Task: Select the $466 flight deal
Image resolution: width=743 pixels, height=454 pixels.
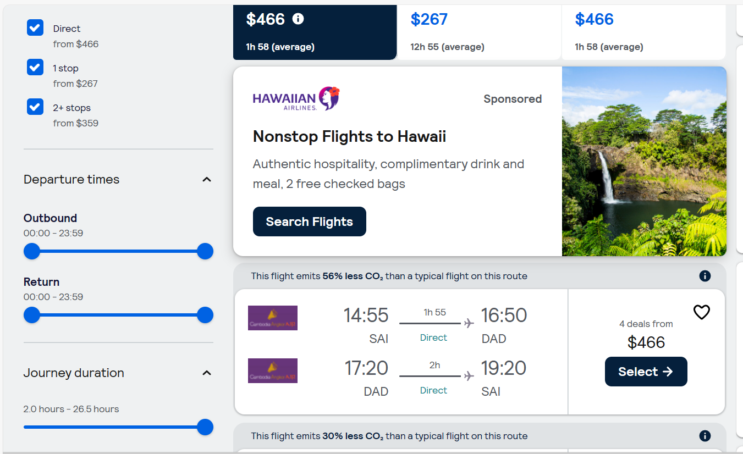Action: pos(646,372)
